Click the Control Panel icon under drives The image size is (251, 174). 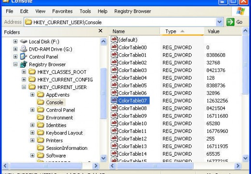(24, 57)
